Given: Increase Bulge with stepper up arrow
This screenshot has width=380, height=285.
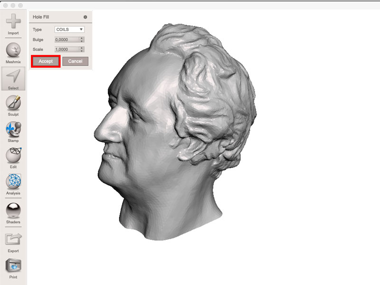Looking at the screenshot, I should click(82, 38).
